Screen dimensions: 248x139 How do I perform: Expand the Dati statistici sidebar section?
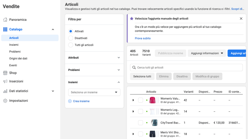coord(53,91)
